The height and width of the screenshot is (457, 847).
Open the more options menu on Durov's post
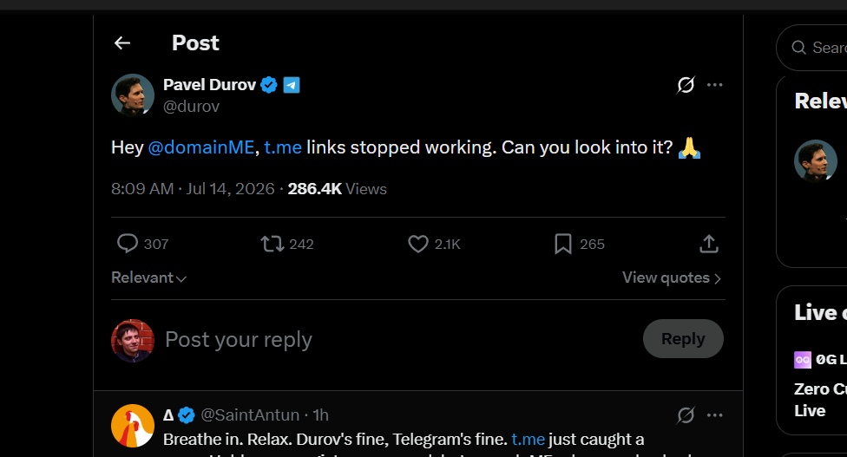[715, 85]
